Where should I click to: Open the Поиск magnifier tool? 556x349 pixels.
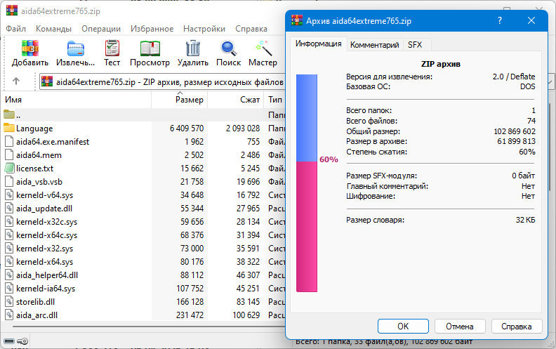(228, 48)
